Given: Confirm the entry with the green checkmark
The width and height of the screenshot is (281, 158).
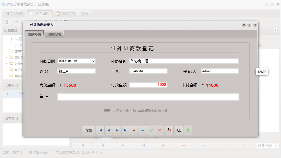Looking at the screenshot, I should click(x=151, y=130).
